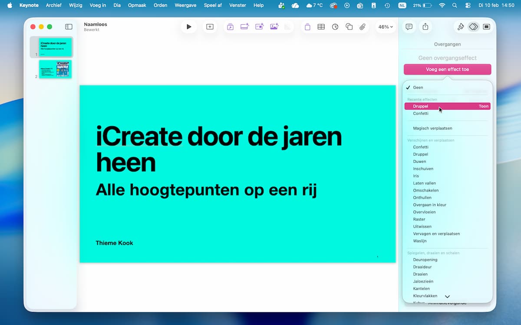The width and height of the screenshot is (521, 325).
Task: Toggle the slide navigator sidebar
Action: (69, 27)
